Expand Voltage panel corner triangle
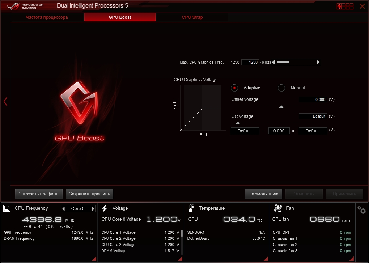 [180, 259]
